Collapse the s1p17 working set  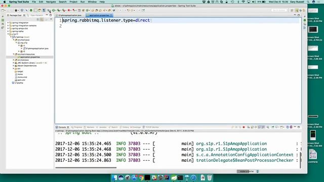coord(8,34)
